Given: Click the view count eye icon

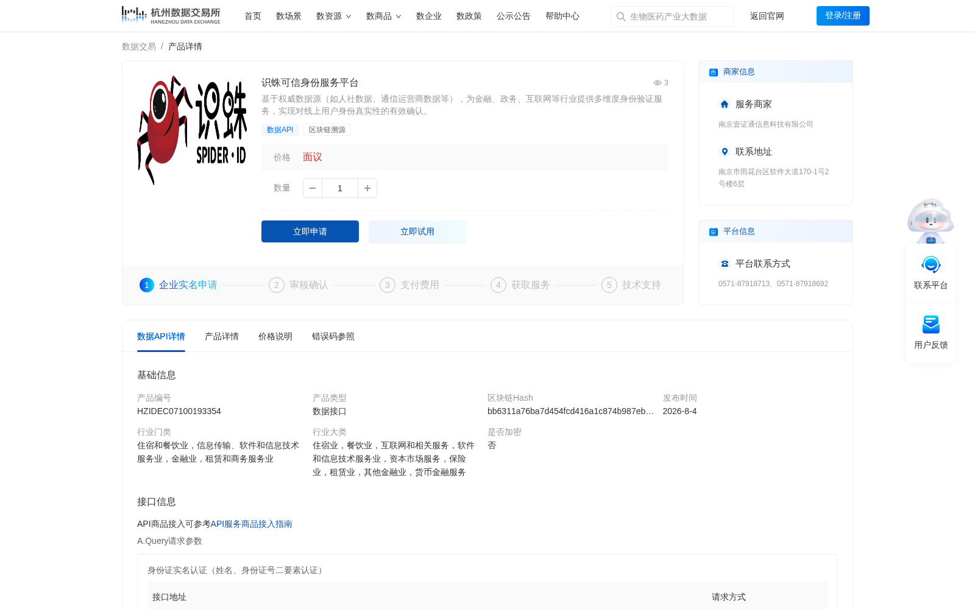Looking at the screenshot, I should pos(658,83).
